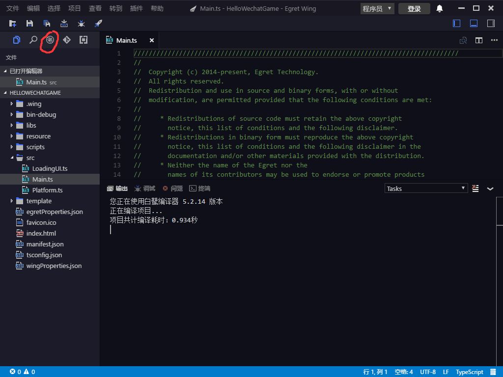Open the Tasks output channel dropdown
Image resolution: width=503 pixels, height=377 pixels.
pyautogui.click(x=426, y=188)
